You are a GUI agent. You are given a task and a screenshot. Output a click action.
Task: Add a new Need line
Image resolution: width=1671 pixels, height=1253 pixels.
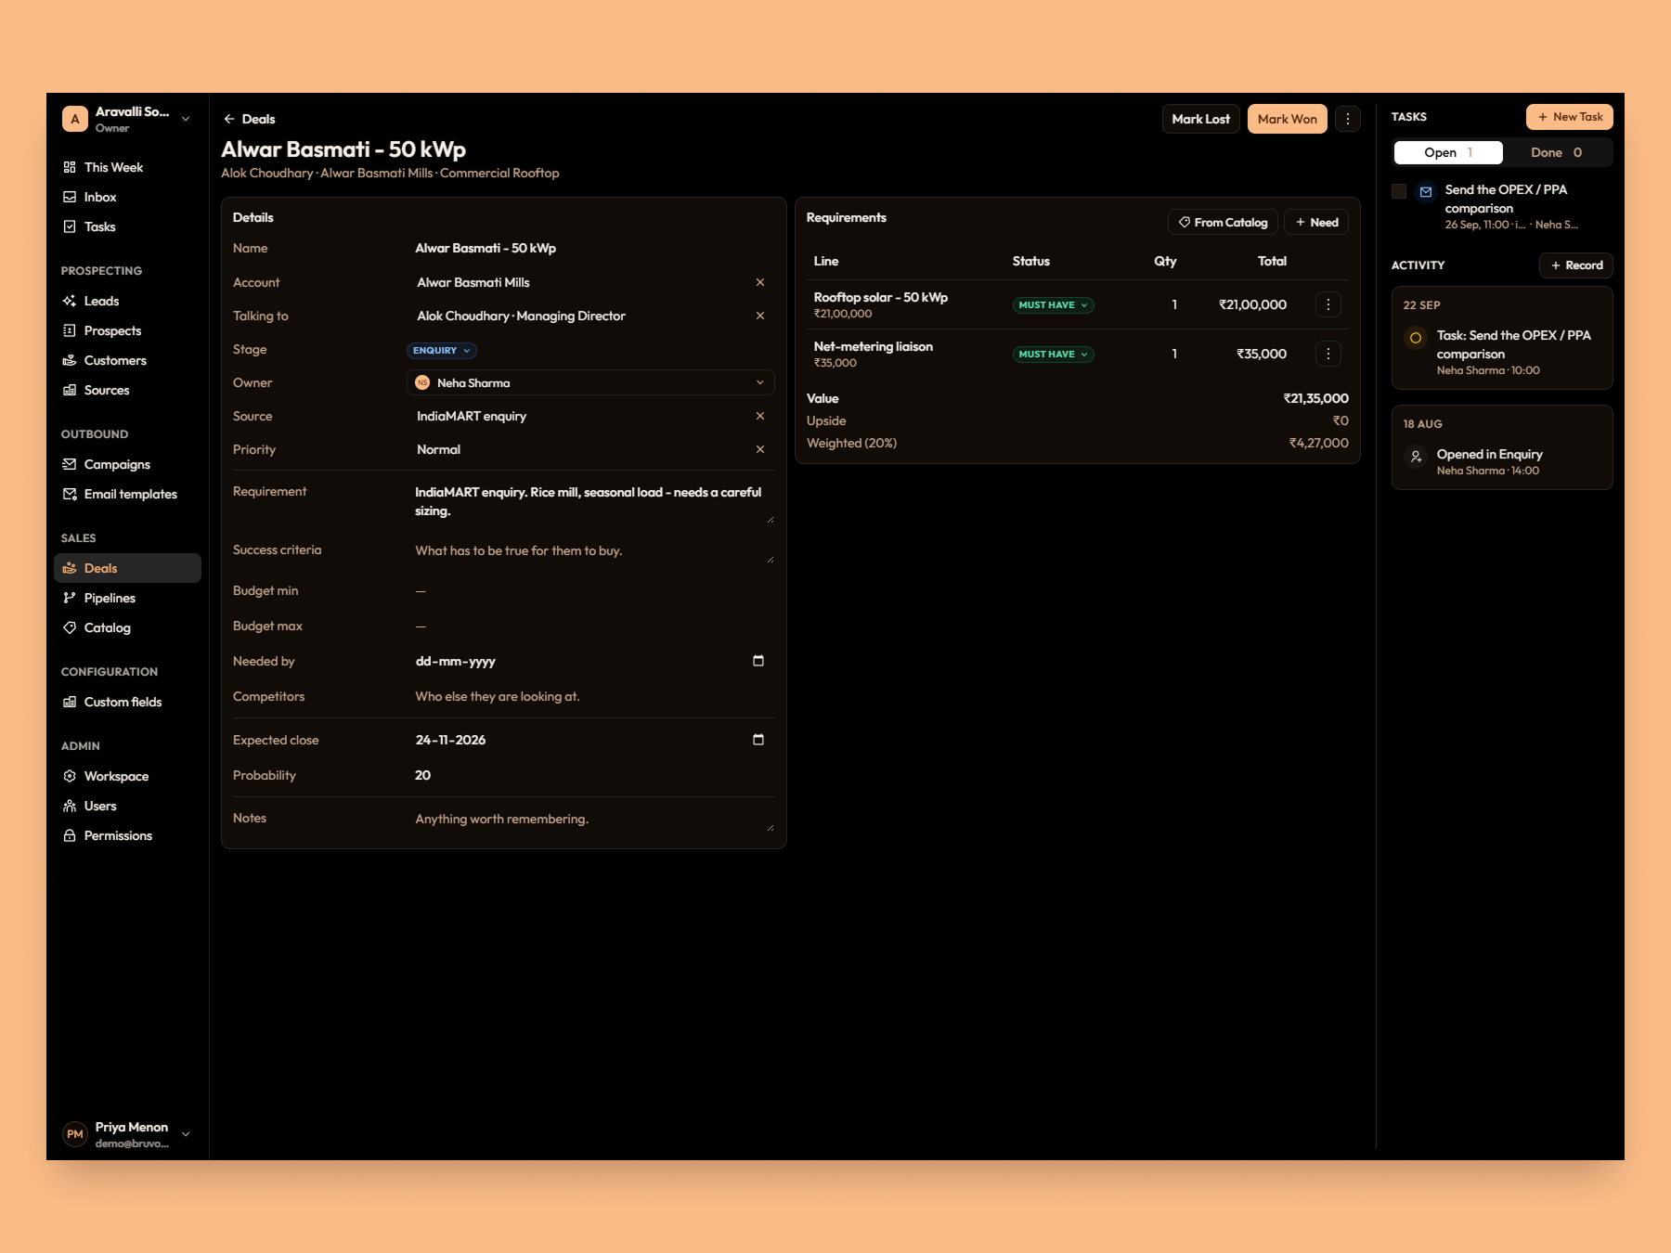[x=1316, y=223]
